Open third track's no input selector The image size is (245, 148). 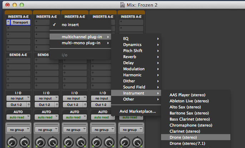[75, 98]
